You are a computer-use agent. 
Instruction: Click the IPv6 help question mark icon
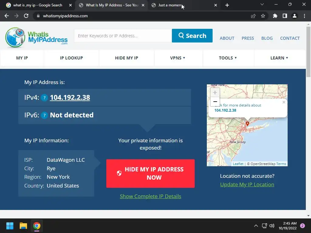pyautogui.click(x=44, y=115)
